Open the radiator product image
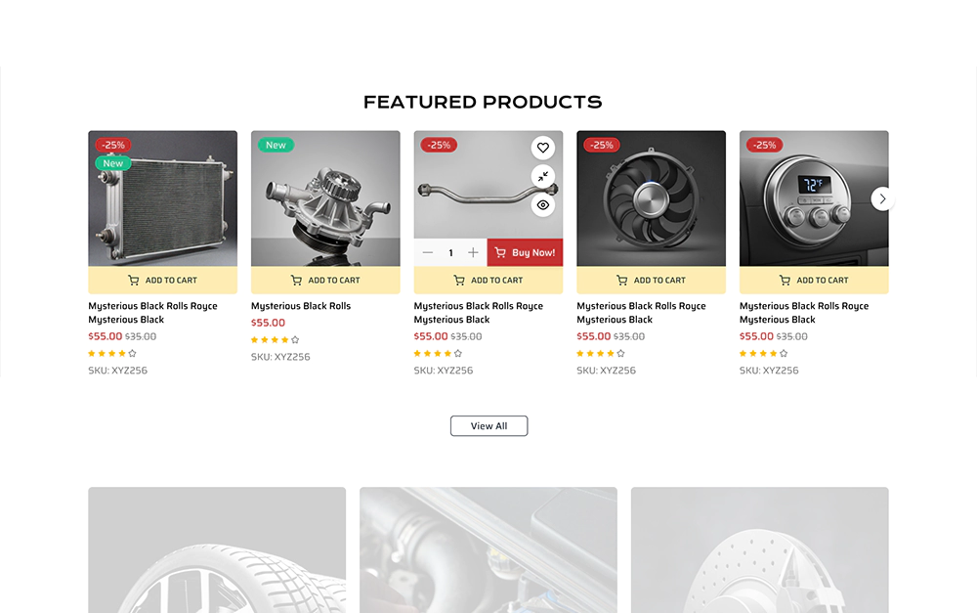977x613 pixels. point(162,198)
